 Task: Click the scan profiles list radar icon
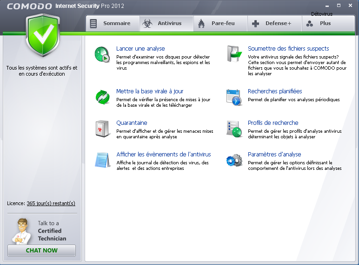pos(234,129)
